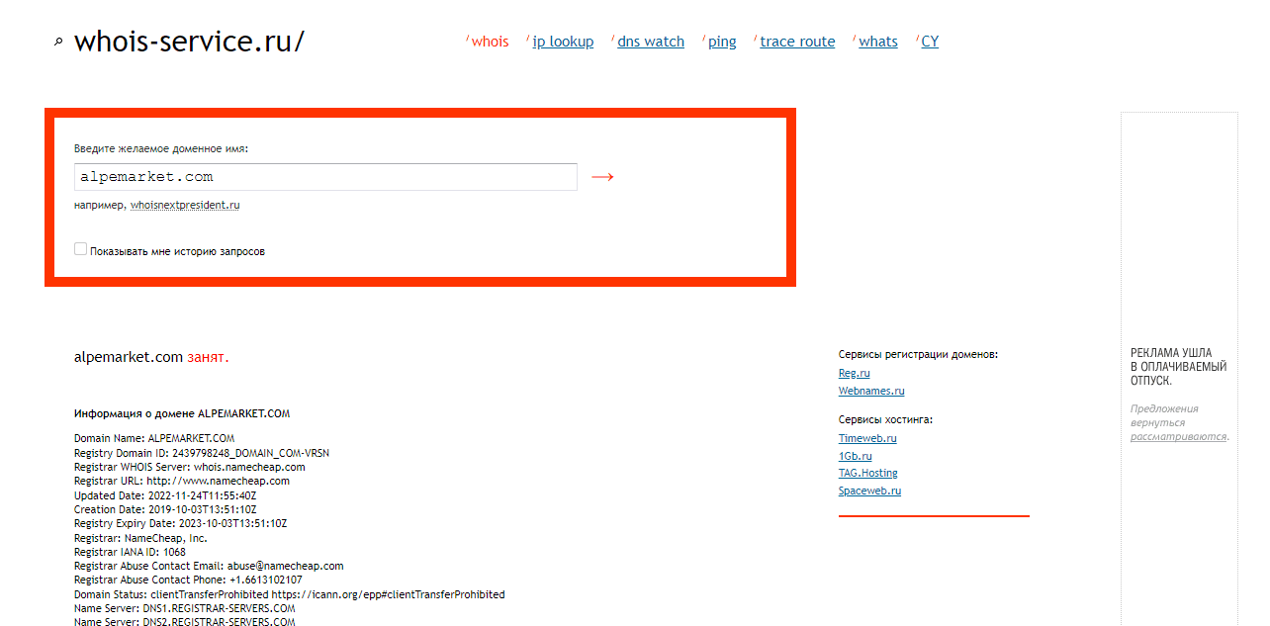Open the whois-service.ru home logo
Screen dimensions: 1270x626
(189, 42)
